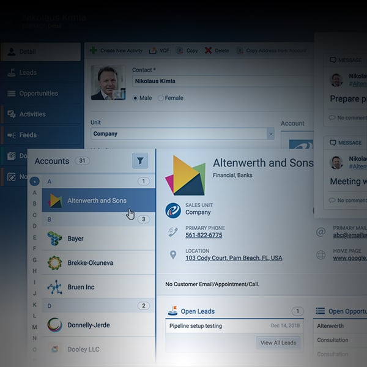
Task: Click the Detail person icon
Action: (x=11, y=52)
